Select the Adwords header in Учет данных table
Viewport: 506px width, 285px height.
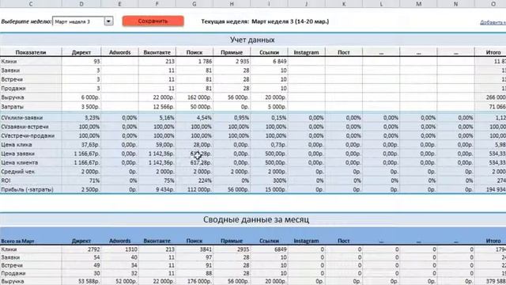pos(119,52)
